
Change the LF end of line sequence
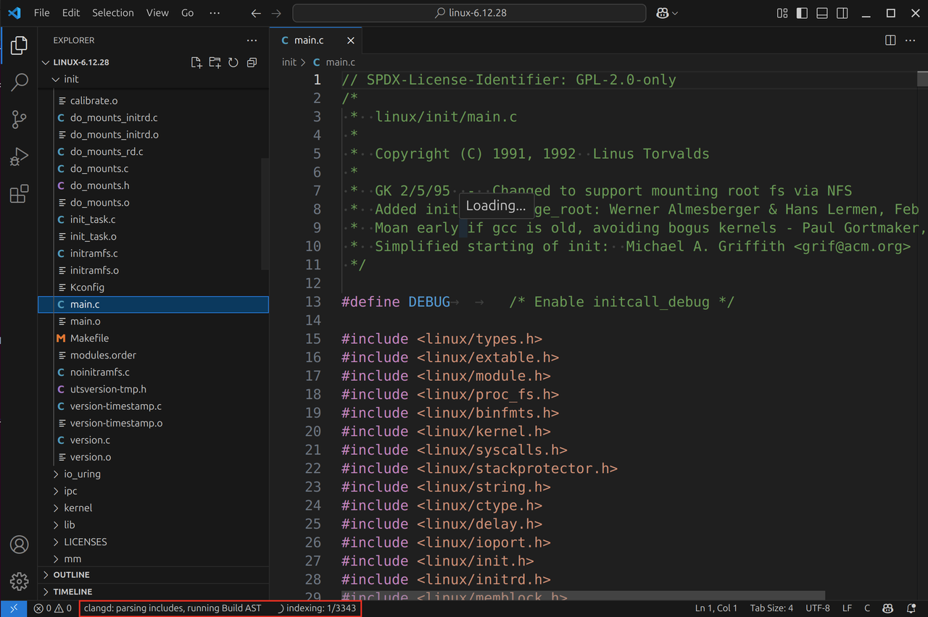(847, 608)
